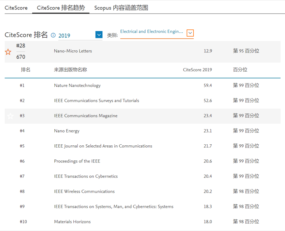The height and width of the screenshot is (231, 285).
Task: Click the percentile for Materials Horizons
Action: click(x=246, y=222)
